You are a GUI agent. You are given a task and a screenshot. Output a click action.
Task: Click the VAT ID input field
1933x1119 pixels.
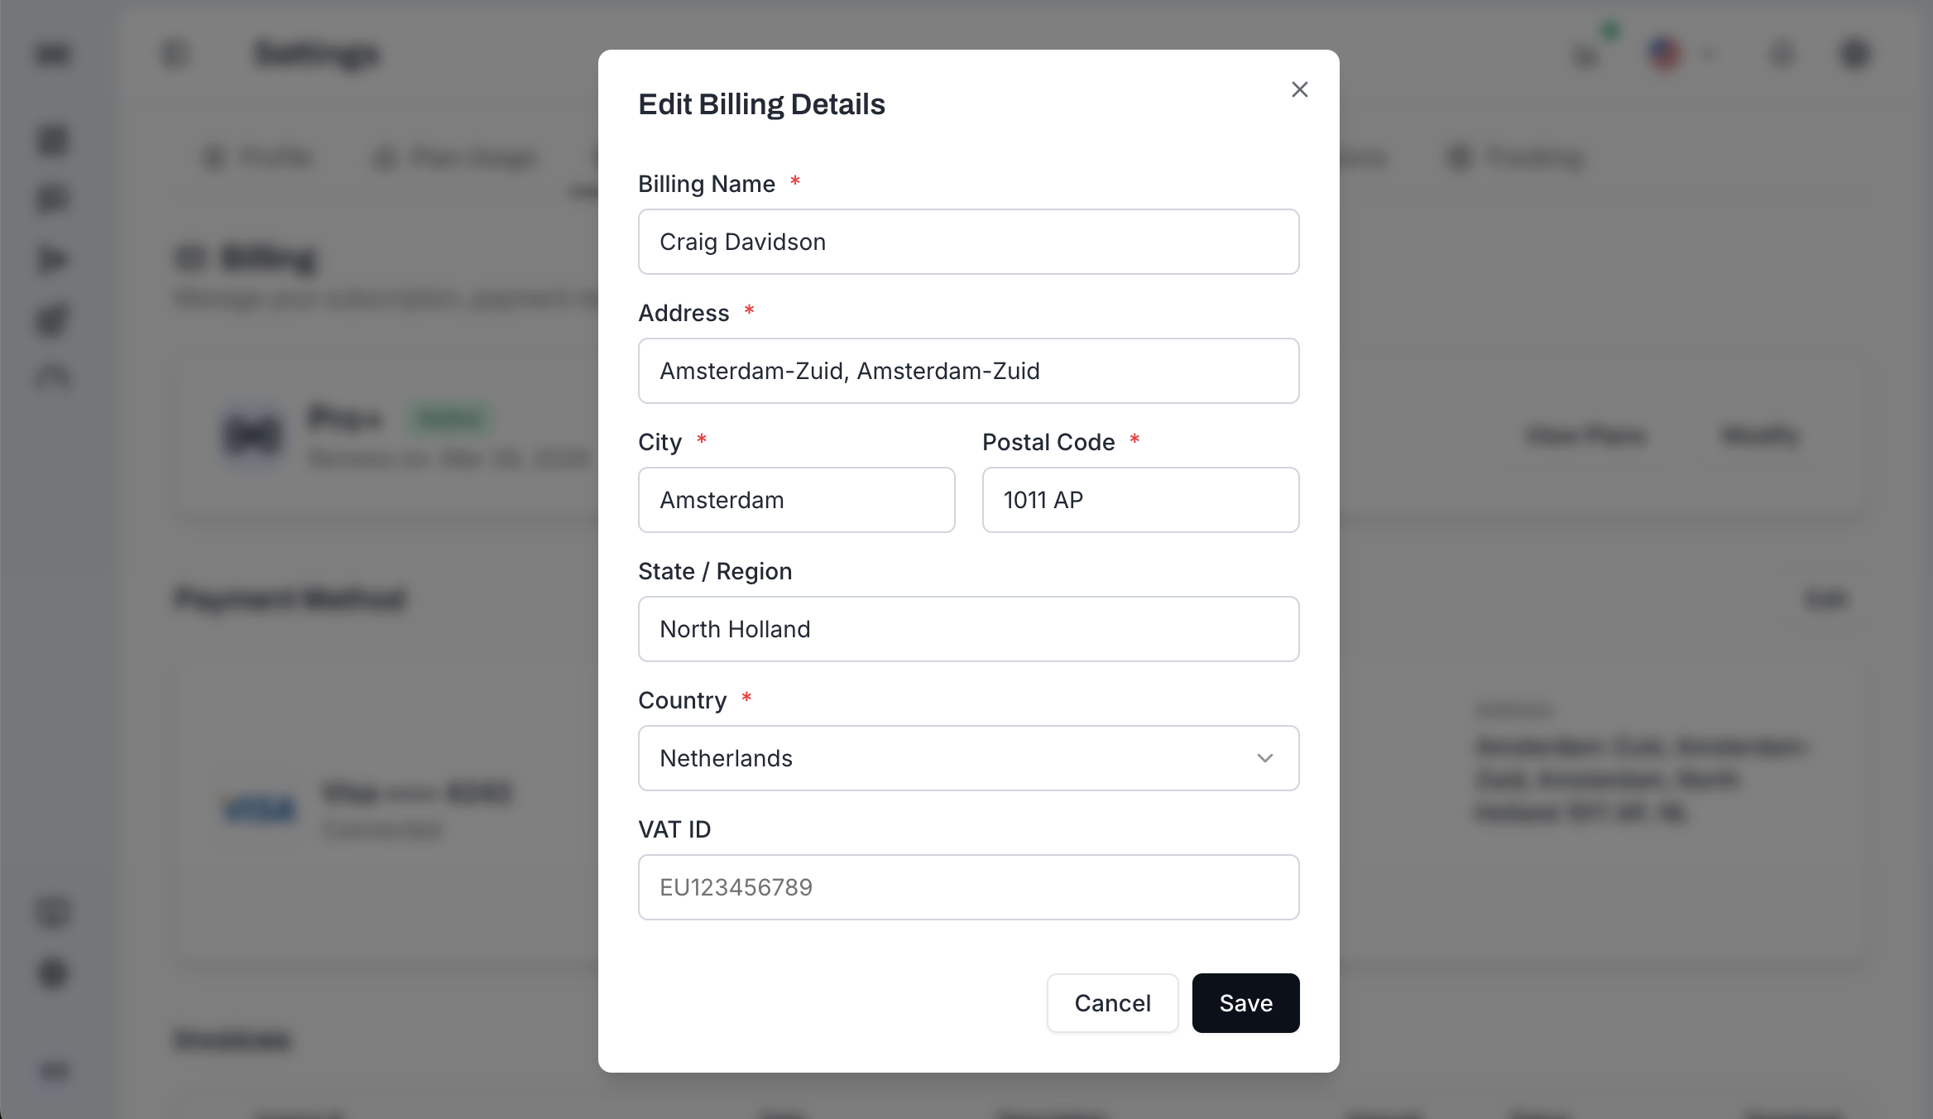tap(968, 886)
